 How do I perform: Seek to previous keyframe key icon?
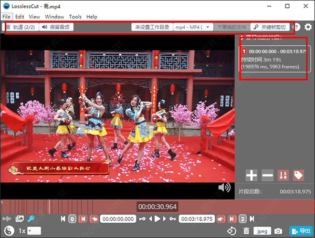coord(142,219)
